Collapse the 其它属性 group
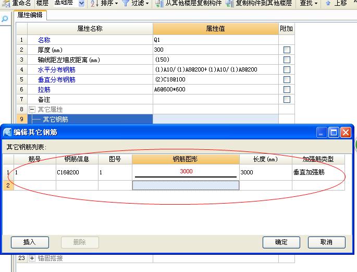Image resolution: width=357 pixels, height=272 pixels. tap(32, 110)
